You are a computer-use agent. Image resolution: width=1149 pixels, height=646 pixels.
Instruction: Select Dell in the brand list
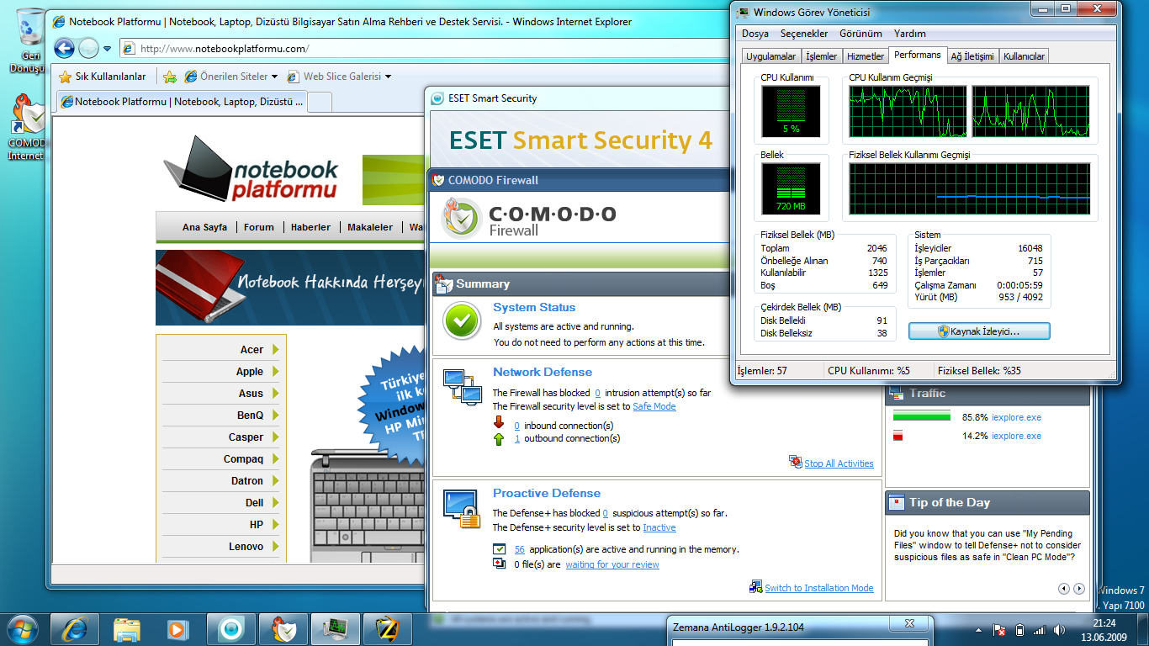(254, 503)
